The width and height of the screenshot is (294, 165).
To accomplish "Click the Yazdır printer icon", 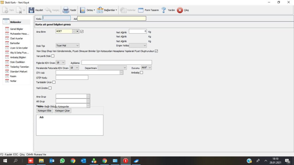I will [66, 10].
